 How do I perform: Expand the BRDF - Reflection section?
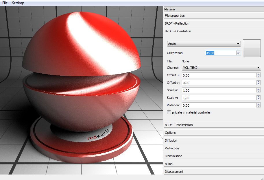coord(177,23)
